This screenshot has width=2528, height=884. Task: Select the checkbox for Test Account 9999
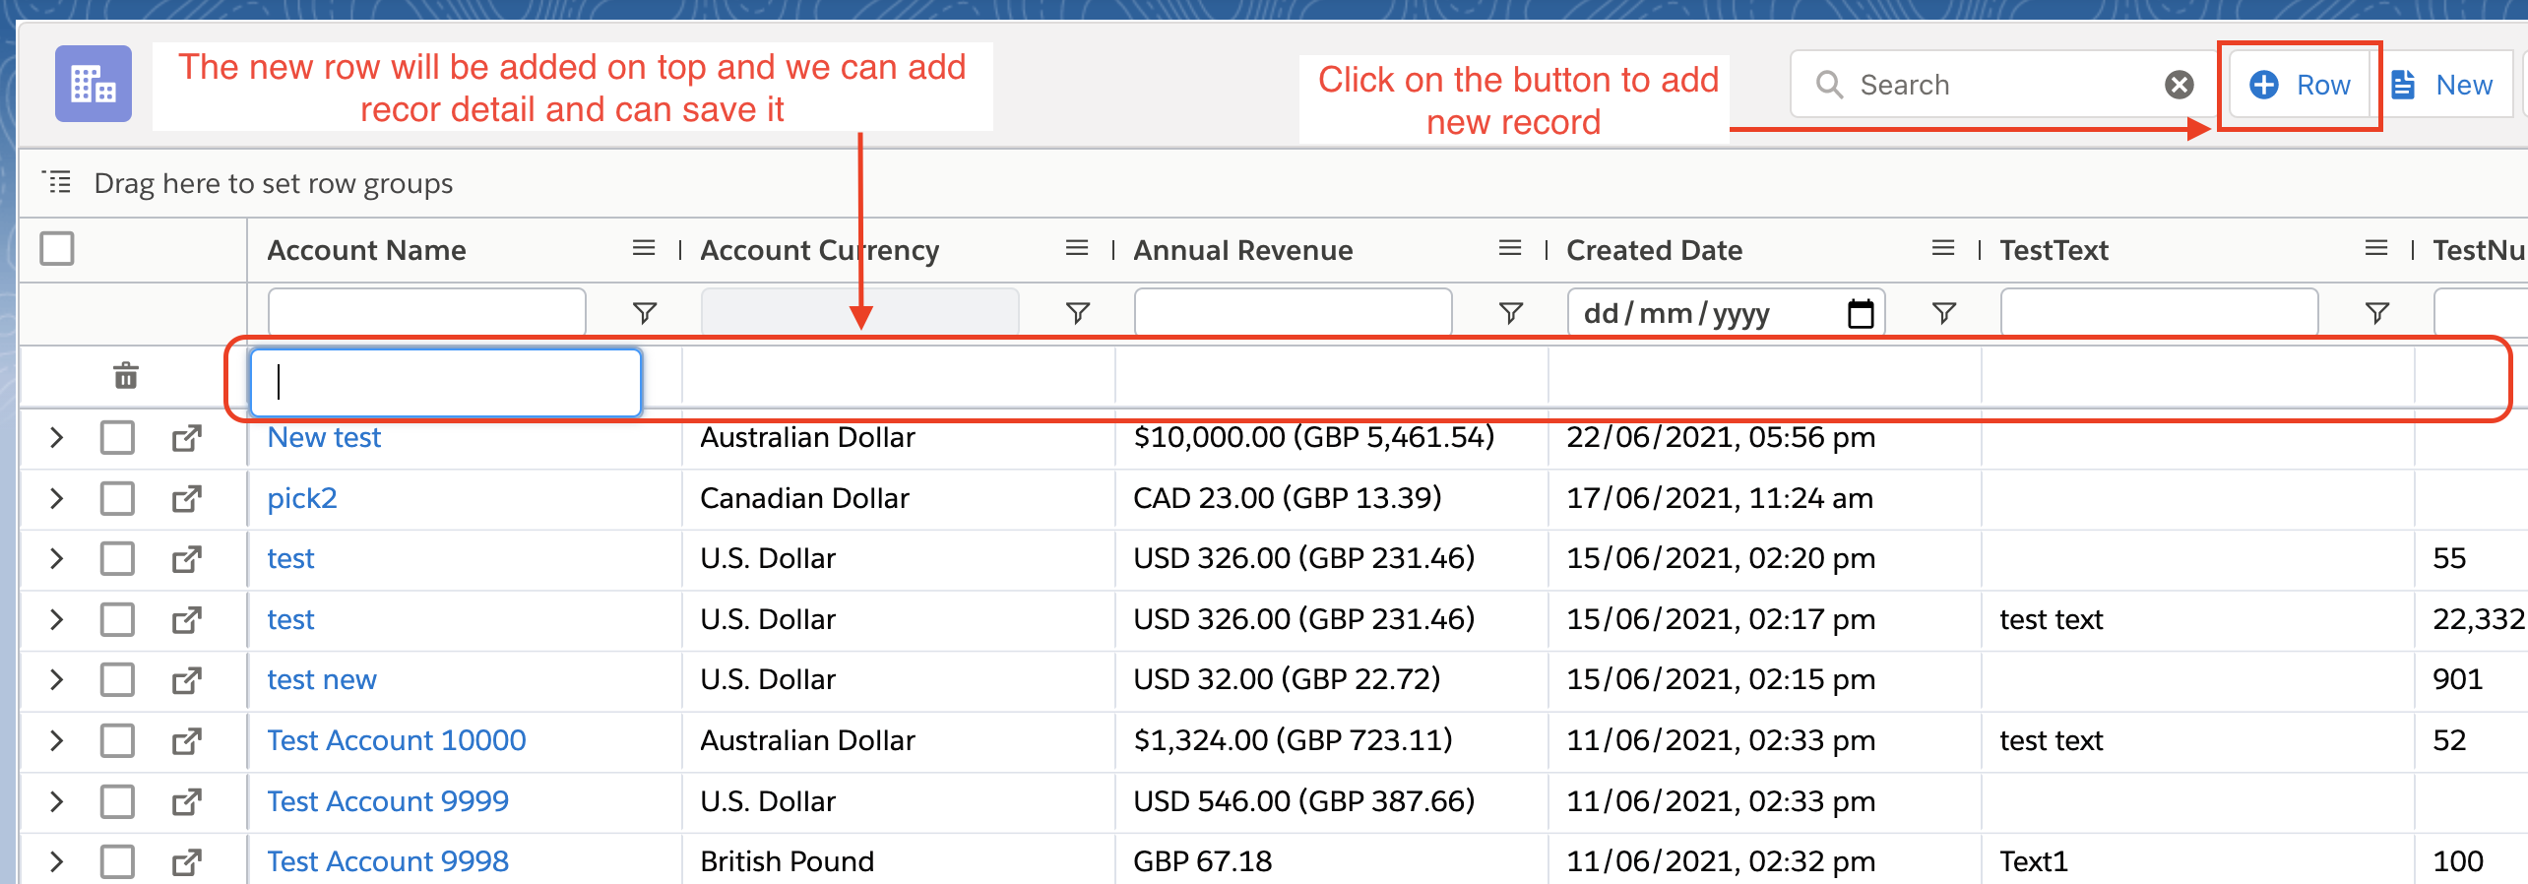coord(117,801)
